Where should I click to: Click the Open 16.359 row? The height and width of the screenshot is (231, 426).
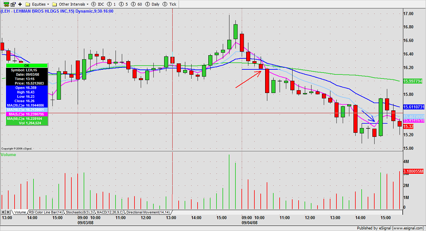pyautogui.click(x=27, y=88)
